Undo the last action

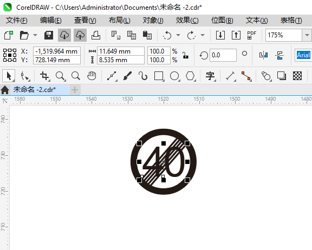(x=167, y=35)
